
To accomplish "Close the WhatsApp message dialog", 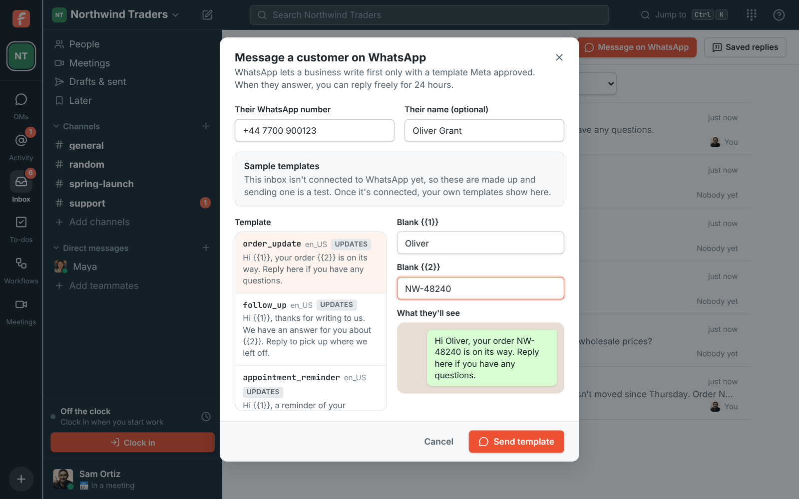I will click(x=559, y=57).
